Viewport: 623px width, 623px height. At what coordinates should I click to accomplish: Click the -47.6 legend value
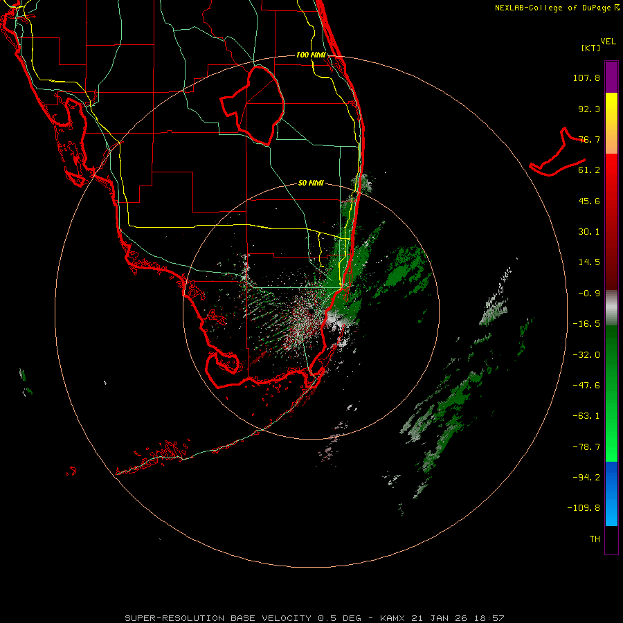point(586,386)
